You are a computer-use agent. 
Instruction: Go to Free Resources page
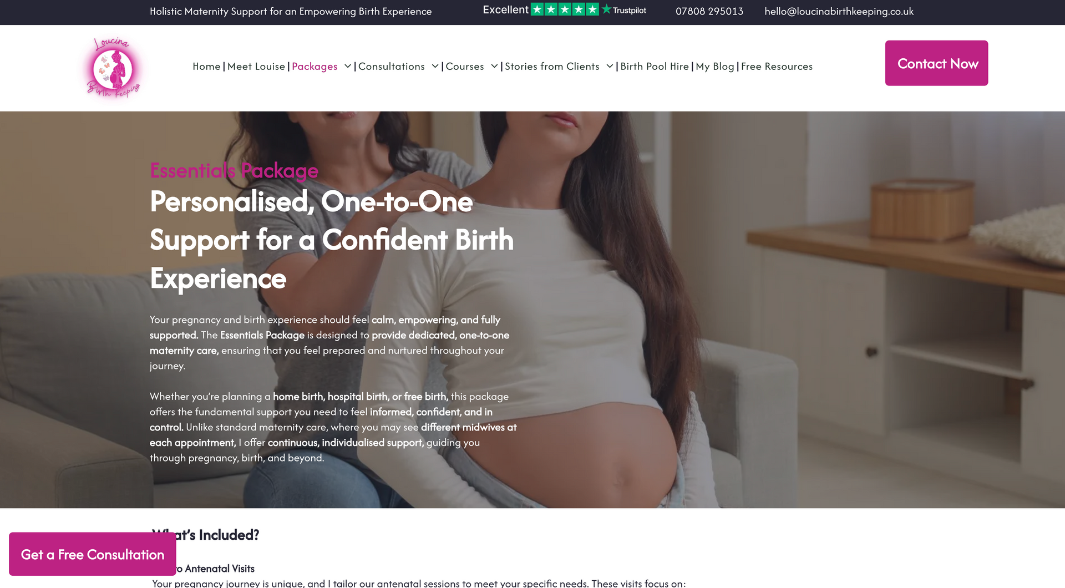[777, 67]
